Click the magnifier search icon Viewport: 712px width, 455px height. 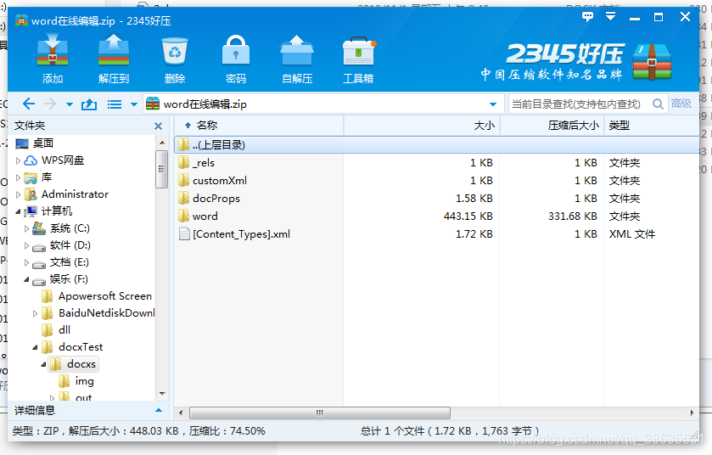point(658,104)
